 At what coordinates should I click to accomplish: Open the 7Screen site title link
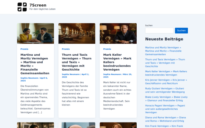point(38,5)
